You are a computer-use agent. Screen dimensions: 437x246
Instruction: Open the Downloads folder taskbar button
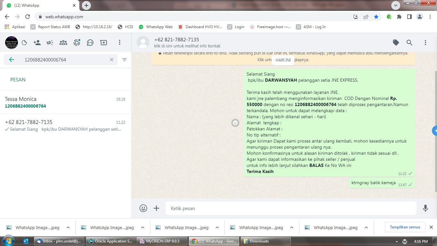266,241
